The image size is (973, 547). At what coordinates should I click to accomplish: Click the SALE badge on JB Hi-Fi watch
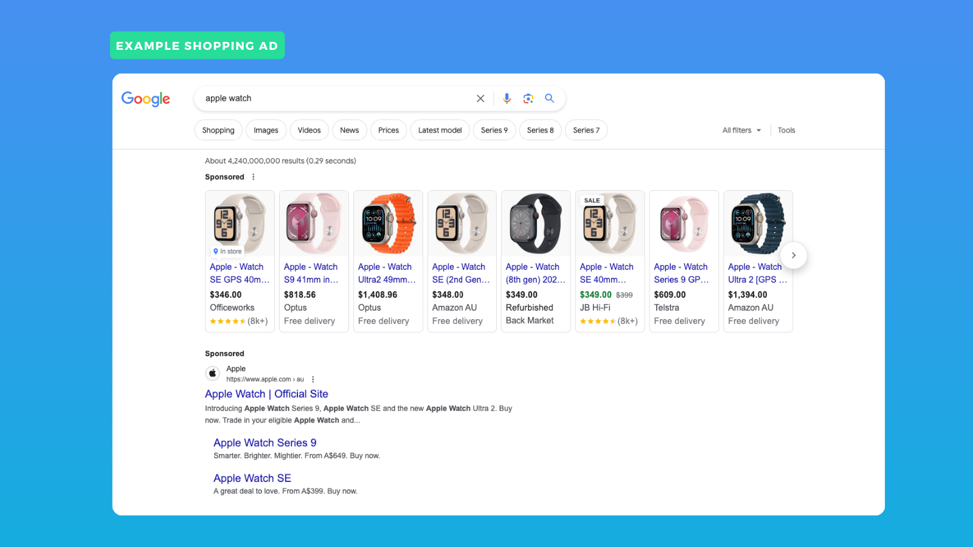[592, 201]
